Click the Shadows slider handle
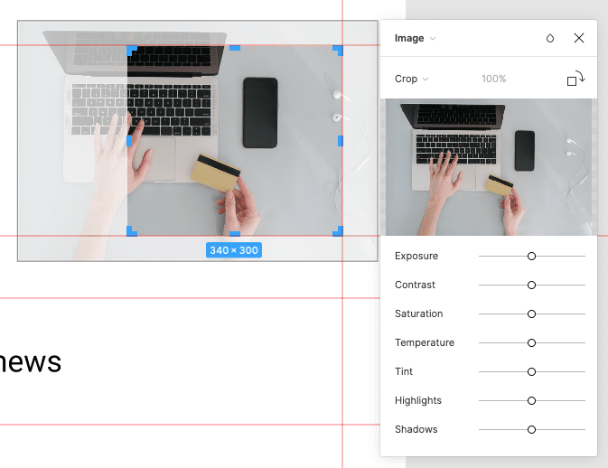This screenshot has width=608, height=468. coord(531,430)
